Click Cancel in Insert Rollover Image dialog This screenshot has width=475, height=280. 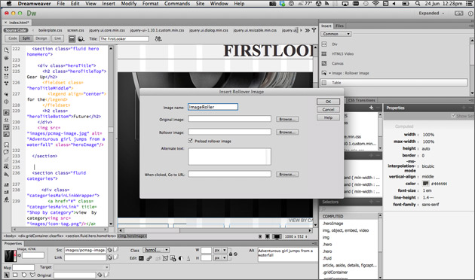click(328, 109)
